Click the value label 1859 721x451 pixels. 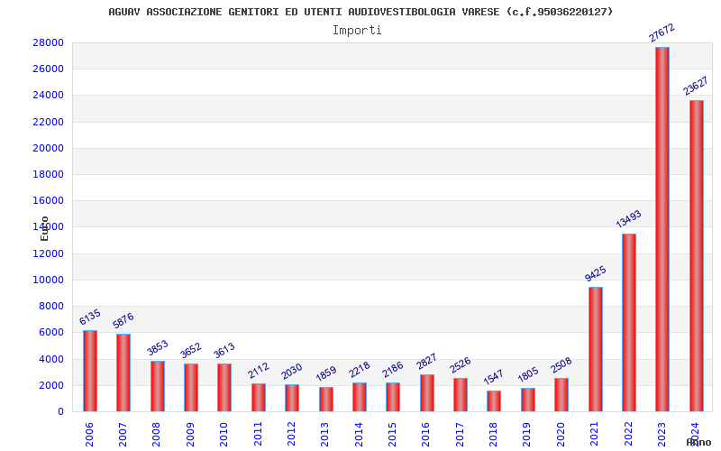click(x=325, y=373)
